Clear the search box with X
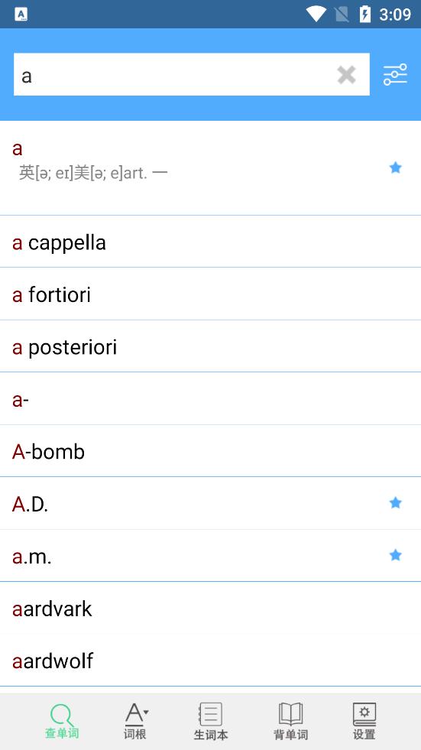Image resolution: width=421 pixels, height=750 pixels. pos(346,75)
